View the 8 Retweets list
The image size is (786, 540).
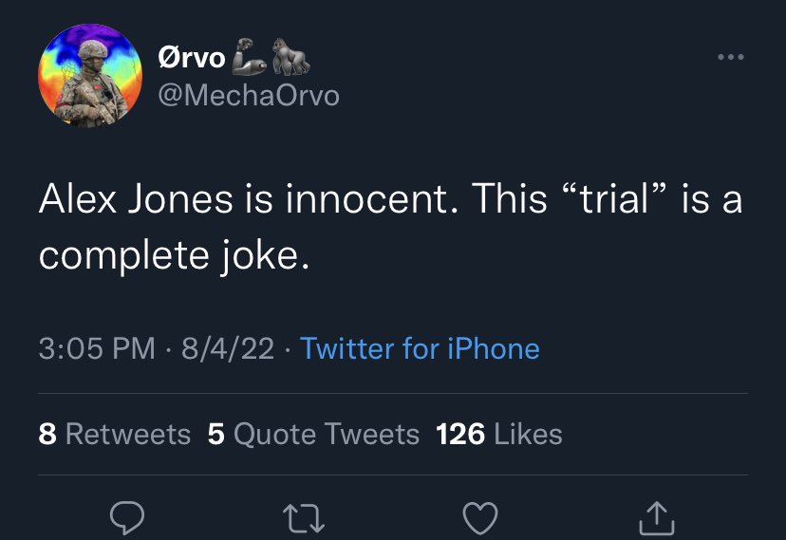(114, 434)
